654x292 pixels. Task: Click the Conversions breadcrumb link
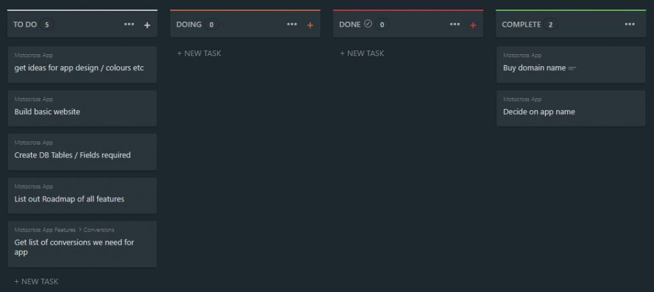pyautogui.click(x=99, y=230)
